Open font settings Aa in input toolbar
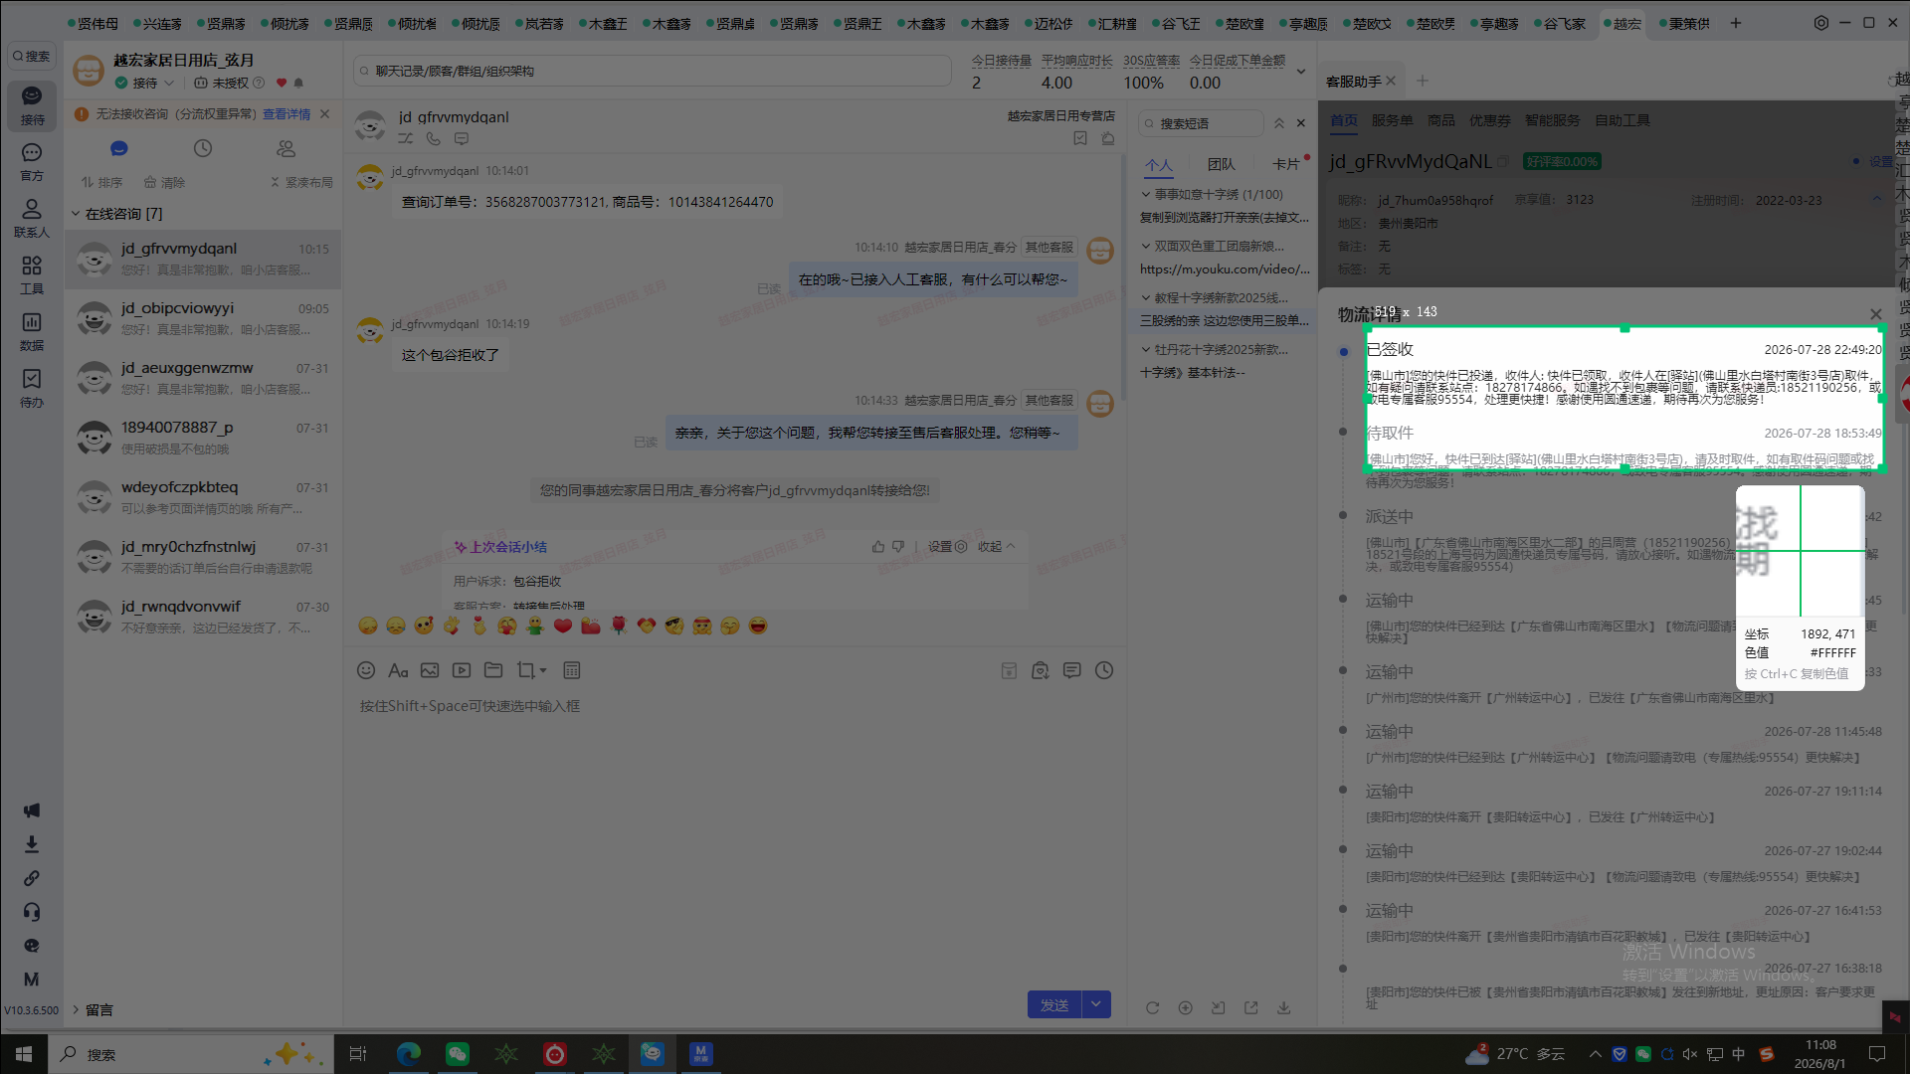This screenshot has height=1074, width=1910. tap(398, 670)
